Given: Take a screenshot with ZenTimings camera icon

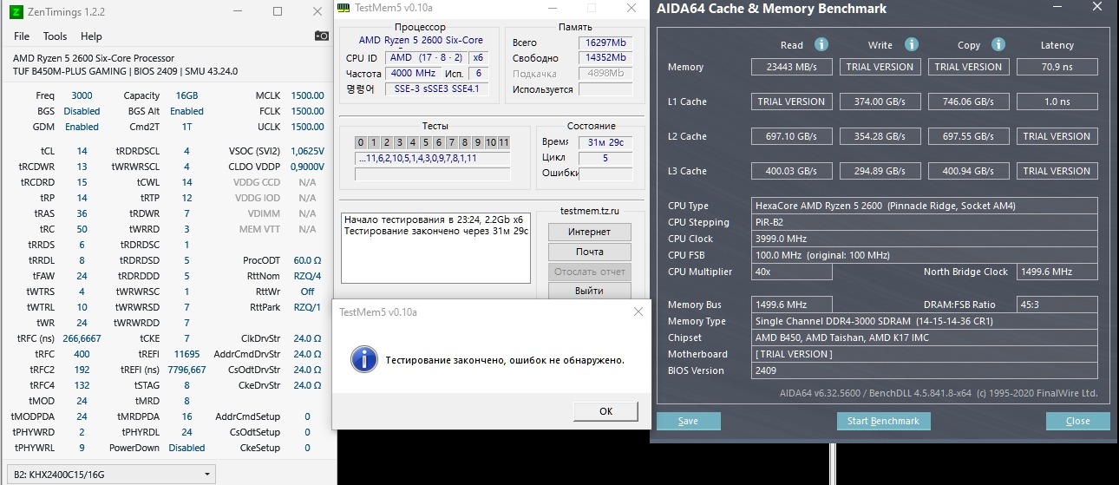Looking at the screenshot, I should coord(321,36).
